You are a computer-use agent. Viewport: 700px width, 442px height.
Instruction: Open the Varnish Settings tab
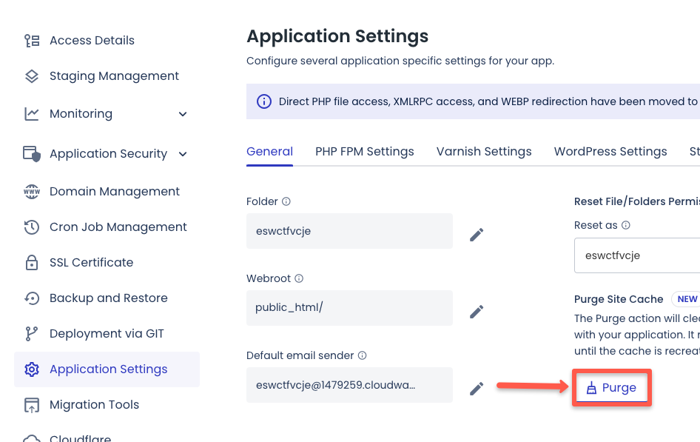pos(483,151)
